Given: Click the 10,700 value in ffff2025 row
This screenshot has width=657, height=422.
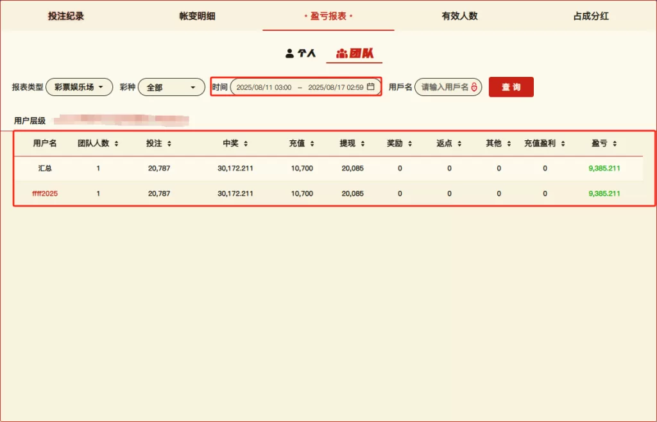Looking at the screenshot, I should 302,193.
